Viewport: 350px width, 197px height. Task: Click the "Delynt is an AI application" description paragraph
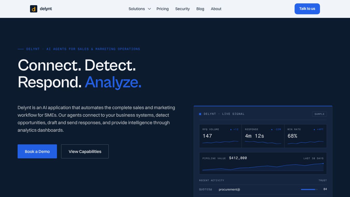click(x=96, y=119)
